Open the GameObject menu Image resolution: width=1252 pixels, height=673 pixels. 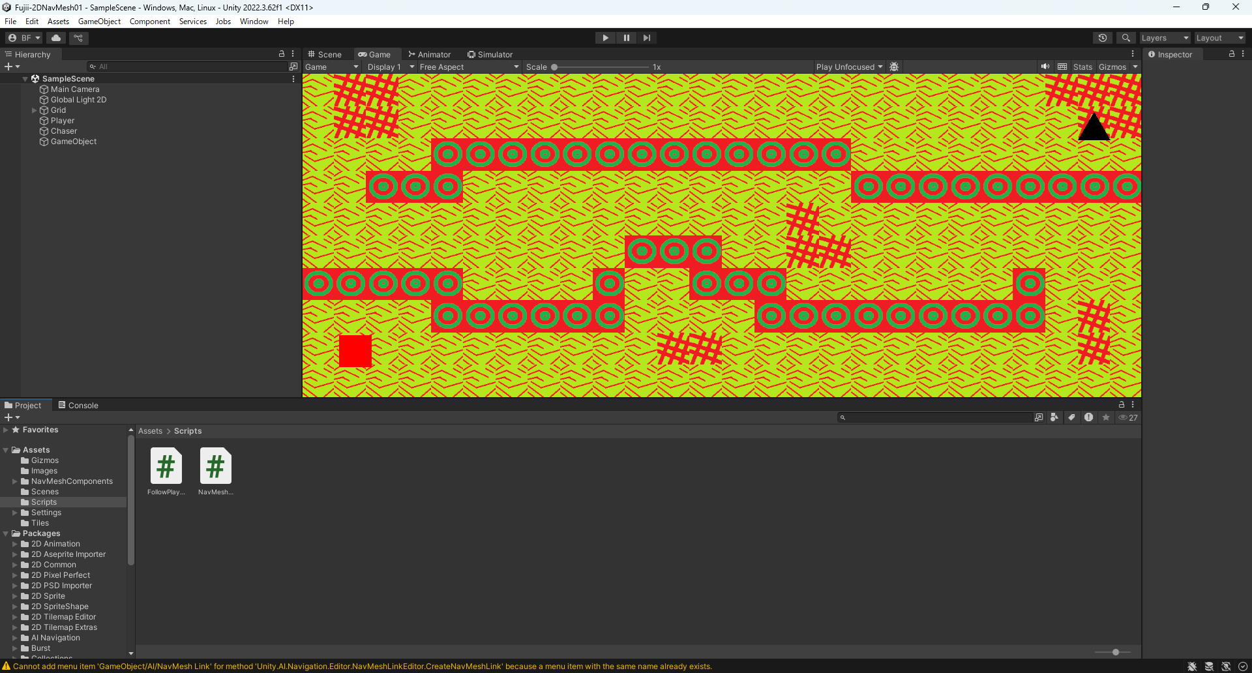tap(99, 22)
